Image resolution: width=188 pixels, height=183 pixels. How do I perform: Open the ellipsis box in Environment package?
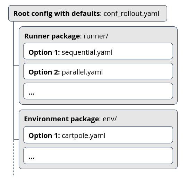click(x=98, y=156)
